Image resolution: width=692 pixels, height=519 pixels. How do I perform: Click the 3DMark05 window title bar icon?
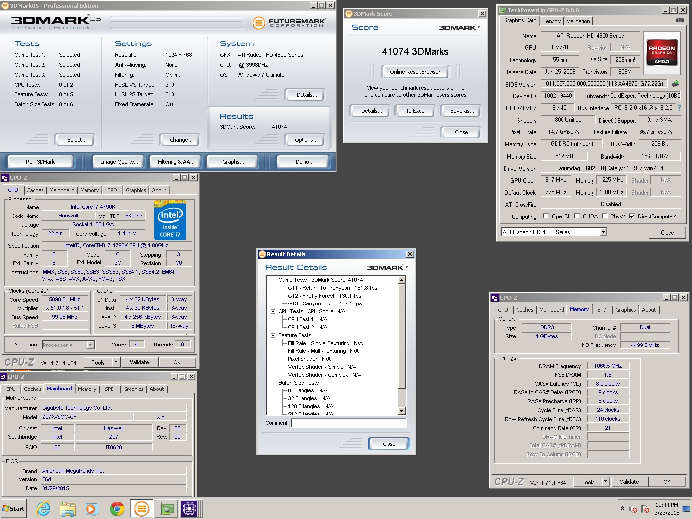pos(5,5)
